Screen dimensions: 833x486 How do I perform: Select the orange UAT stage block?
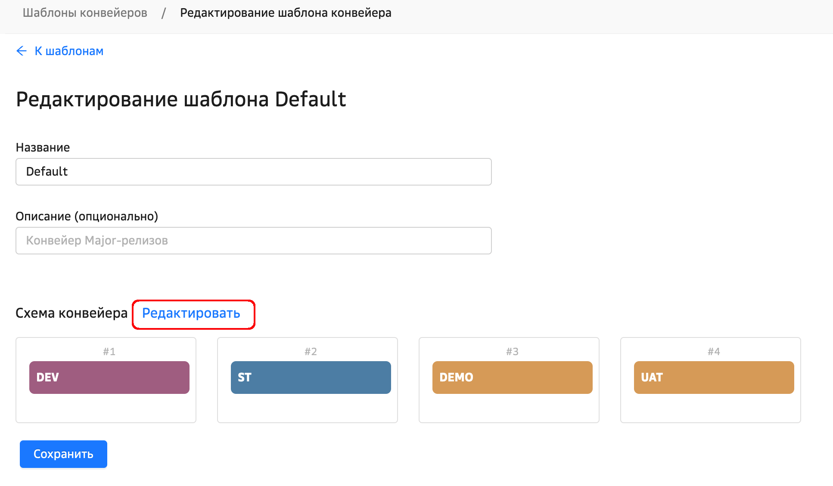point(714,378)
